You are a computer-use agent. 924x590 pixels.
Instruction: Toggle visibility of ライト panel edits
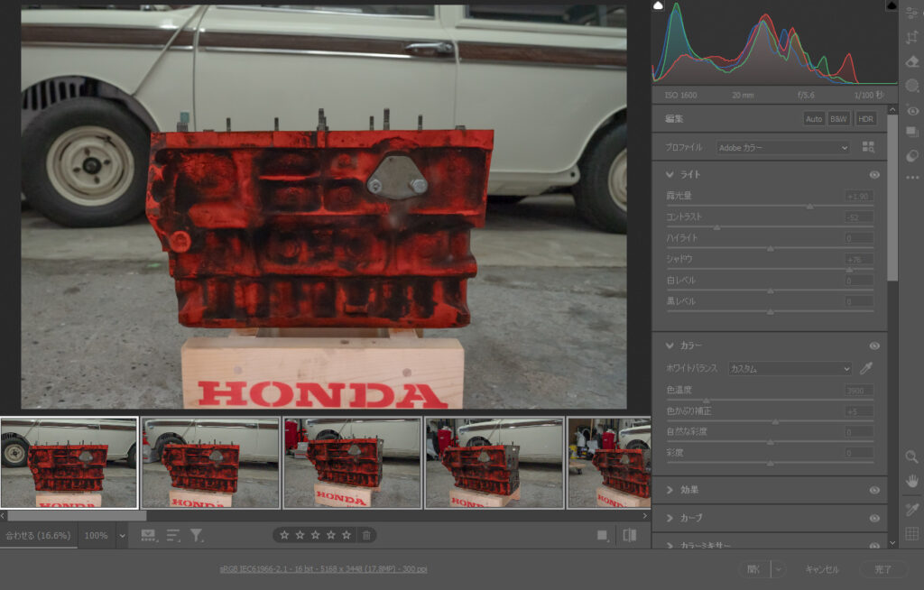(x=874, y=174)
